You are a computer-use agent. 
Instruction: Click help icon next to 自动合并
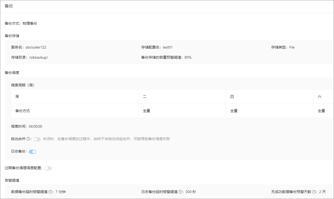click(28, 139)
